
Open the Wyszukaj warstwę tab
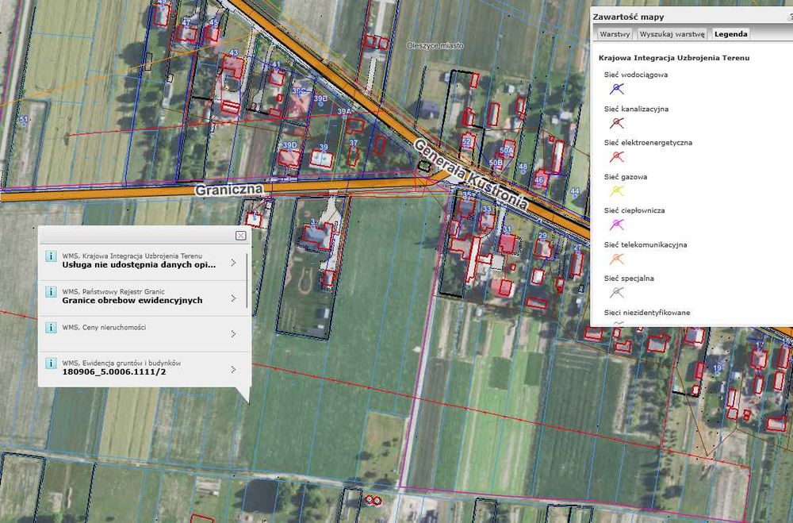[x=672, y=34]
